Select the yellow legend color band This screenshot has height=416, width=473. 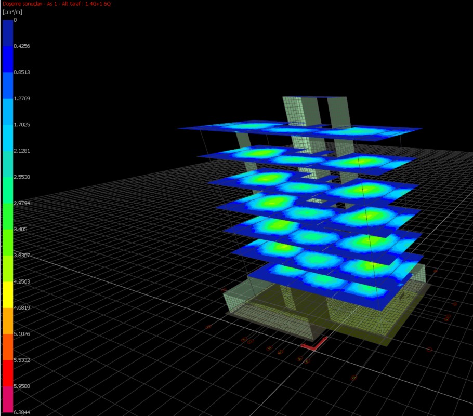tap(7, 294)
